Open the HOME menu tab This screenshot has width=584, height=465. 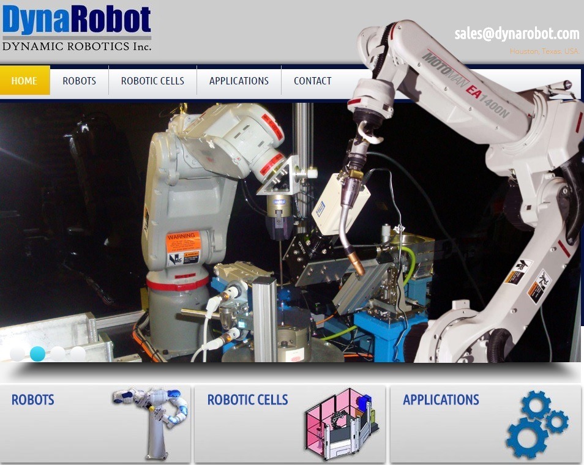(24, 80)
